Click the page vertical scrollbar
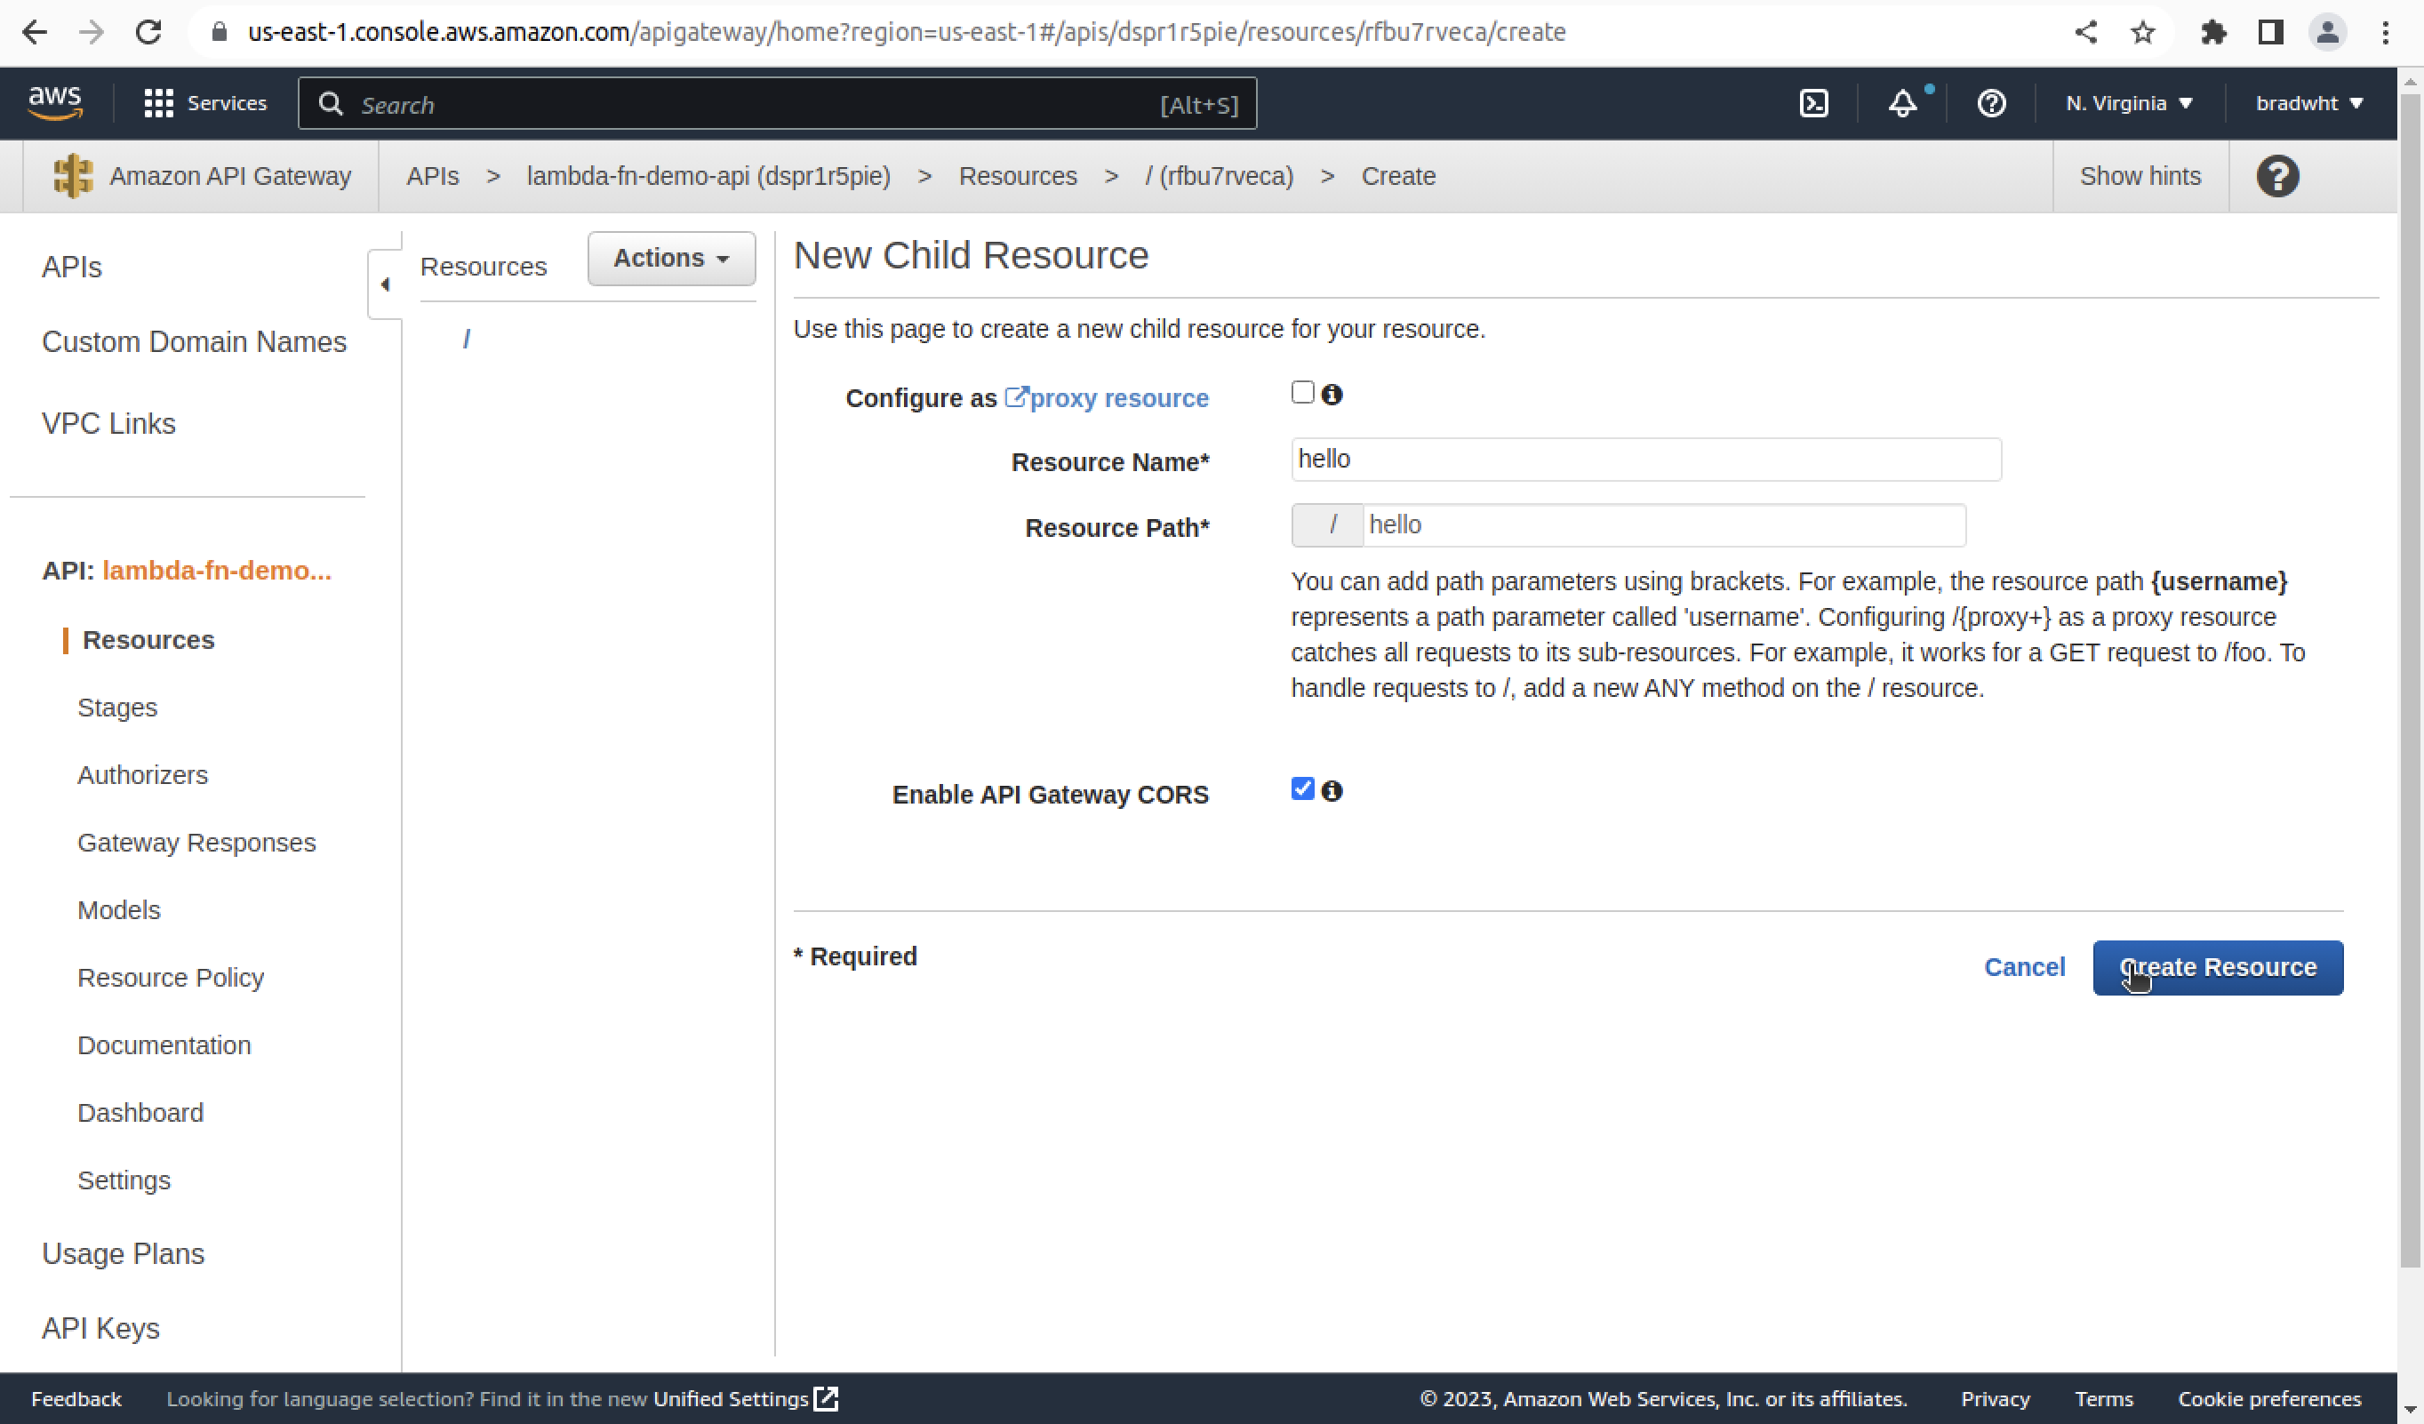The image size is (2424, 1424). click(2411, 678)
